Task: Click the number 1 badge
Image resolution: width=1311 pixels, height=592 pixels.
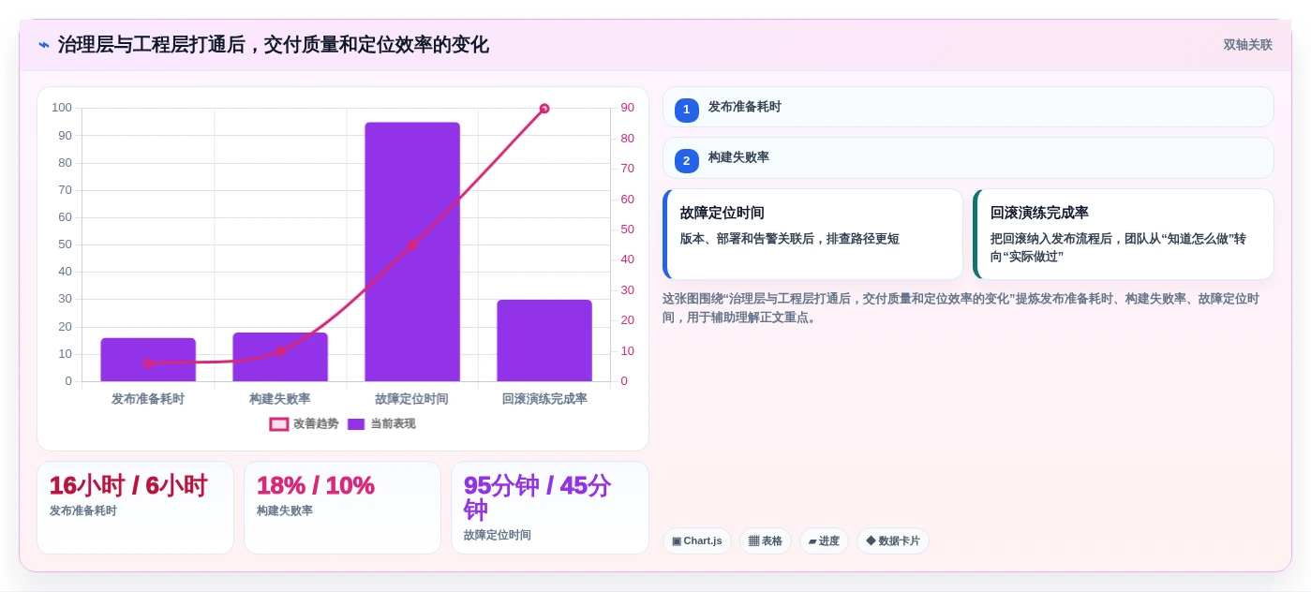Action: click(x=687, y=110)
